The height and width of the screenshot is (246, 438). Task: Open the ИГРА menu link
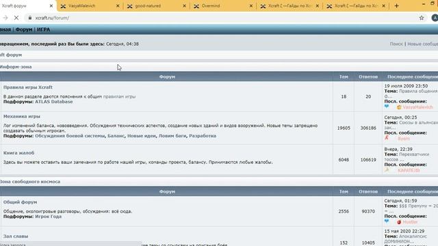click(43, 29)
